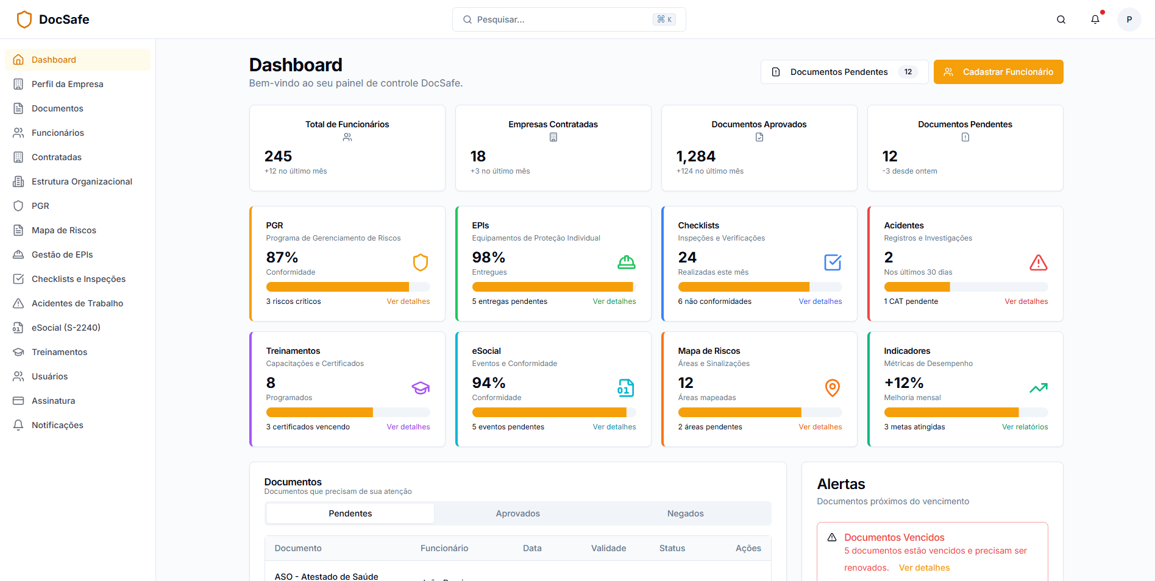Click the '3 riscos críticos' text

pyautogui.click(x=294, y=301)
